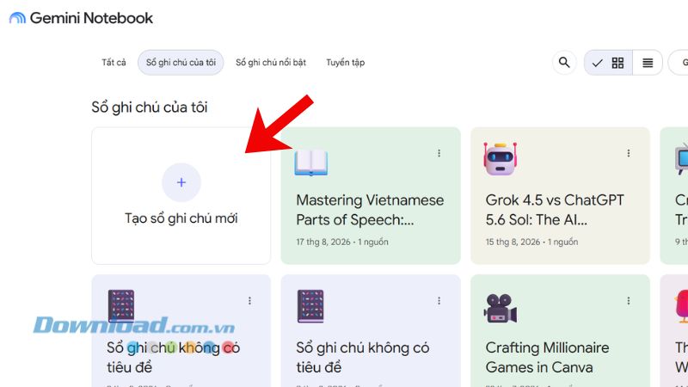Open Mastering Vietnamese Parts of Speech notebook
Viewport: 688px width, 387px height.
click(x=371, y=196)
